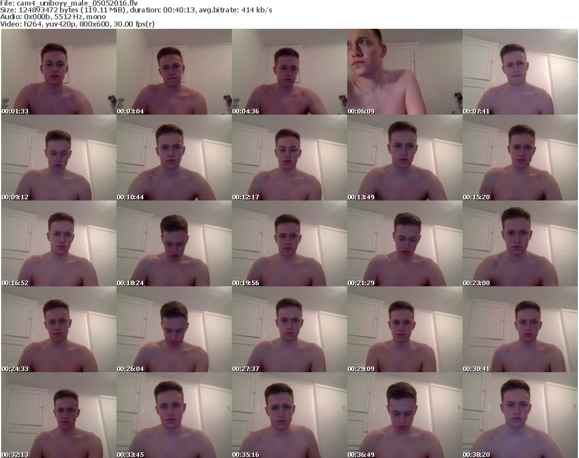Open the thumbnail stamped 00:13:49
Screen dimensions: 579x458
pyautogui.click(x=405, y=158)
